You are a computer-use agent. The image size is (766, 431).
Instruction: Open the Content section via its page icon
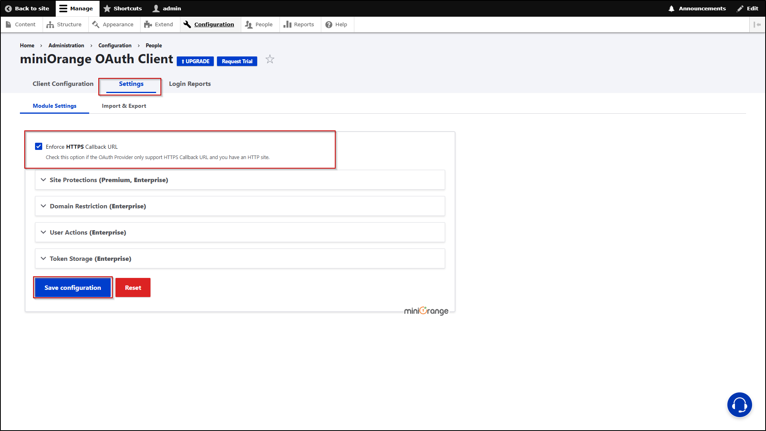pyautogui.click(x=9, y=24)
